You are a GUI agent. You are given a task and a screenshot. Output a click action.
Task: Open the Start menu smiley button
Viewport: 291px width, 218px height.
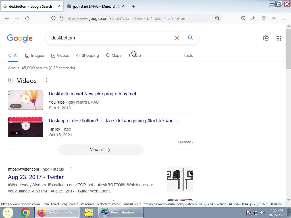[8, 212]
